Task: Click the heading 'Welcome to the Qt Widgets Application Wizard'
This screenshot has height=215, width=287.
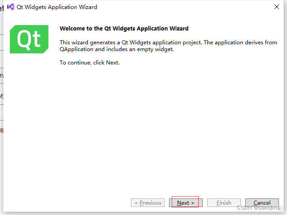Action: tap(124, 29)
